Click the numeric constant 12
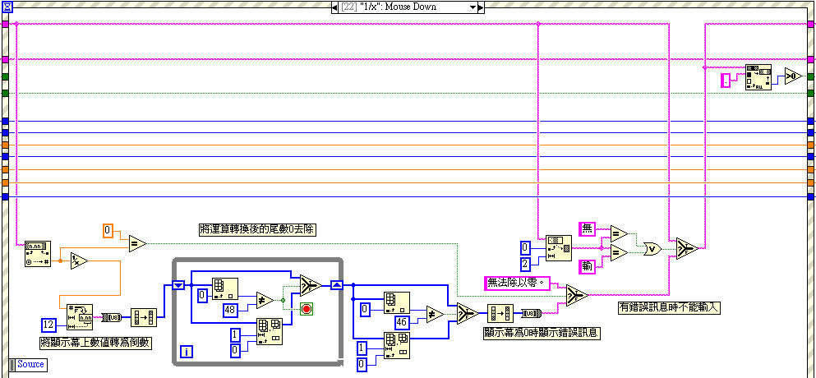The height and width of the screenshot is (378, 816). (x=49, y=323)
